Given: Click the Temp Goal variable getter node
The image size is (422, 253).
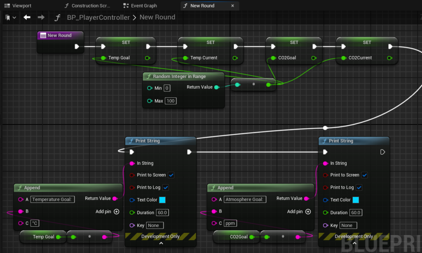Looking at the screenshot, I should coord(43,237).
